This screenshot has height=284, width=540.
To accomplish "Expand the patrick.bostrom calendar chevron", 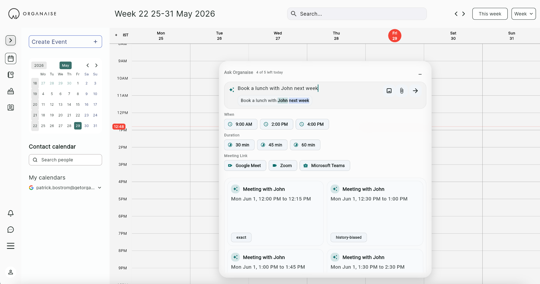I will 100,188.
